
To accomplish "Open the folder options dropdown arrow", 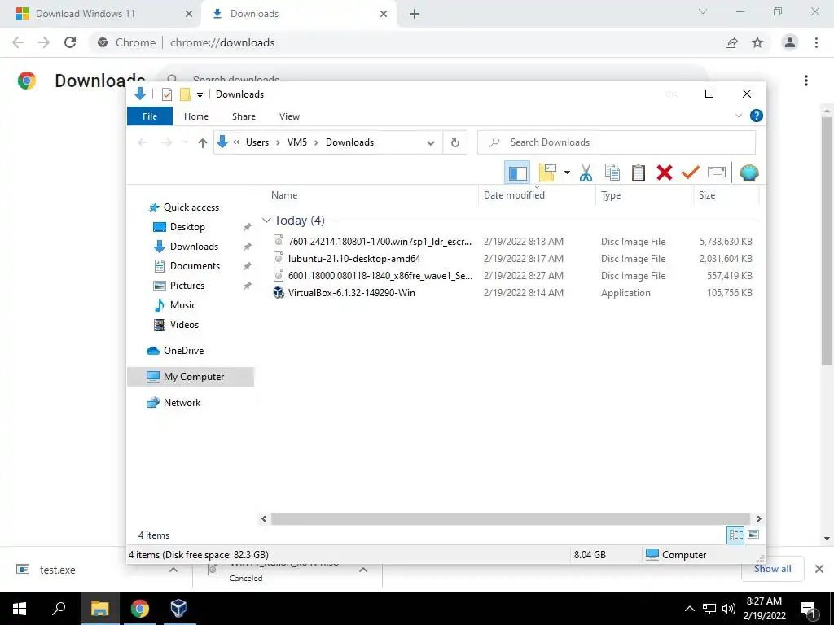I will (x=567, y=173).
